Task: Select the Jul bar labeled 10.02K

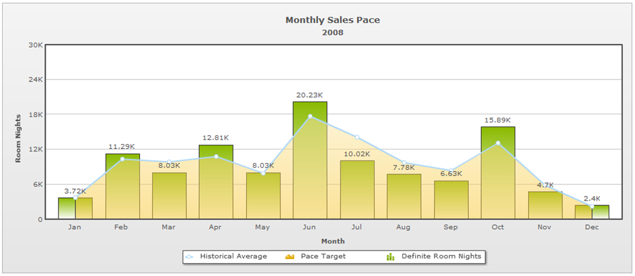Action: pos(357,190)
